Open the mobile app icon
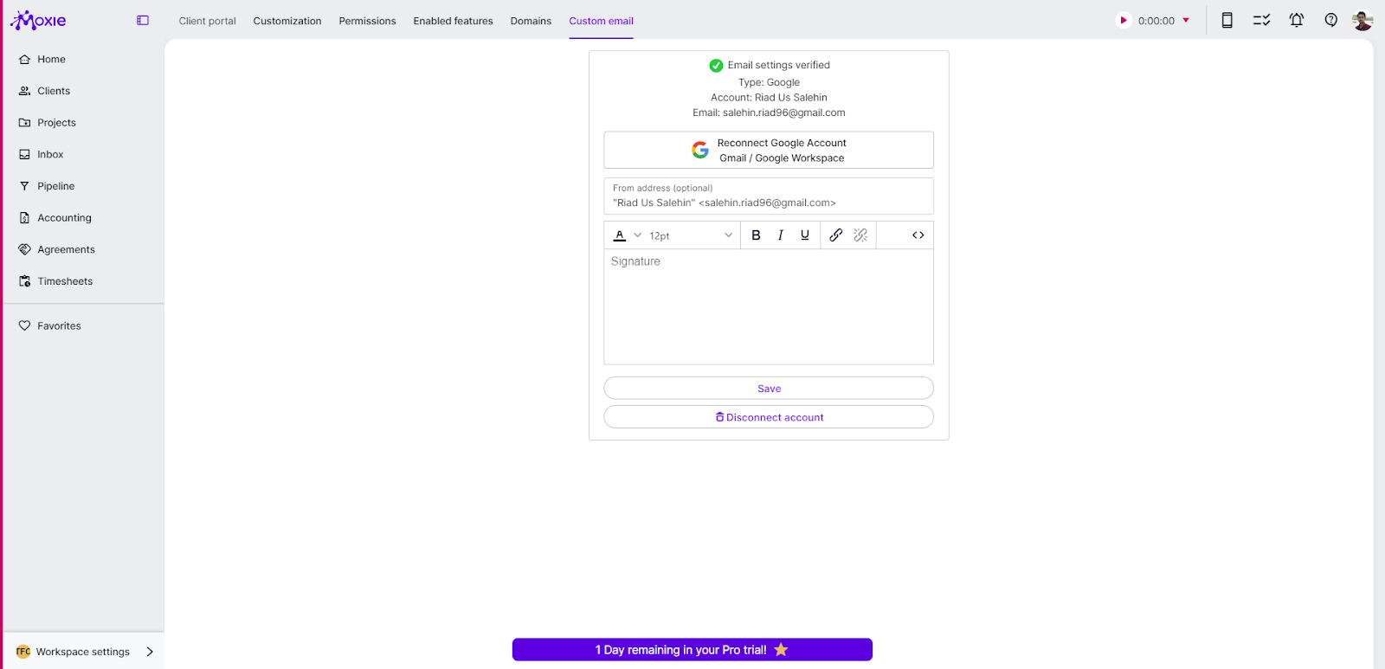The height and width of the screenshot is (669, 1385). coord(1227,21)
